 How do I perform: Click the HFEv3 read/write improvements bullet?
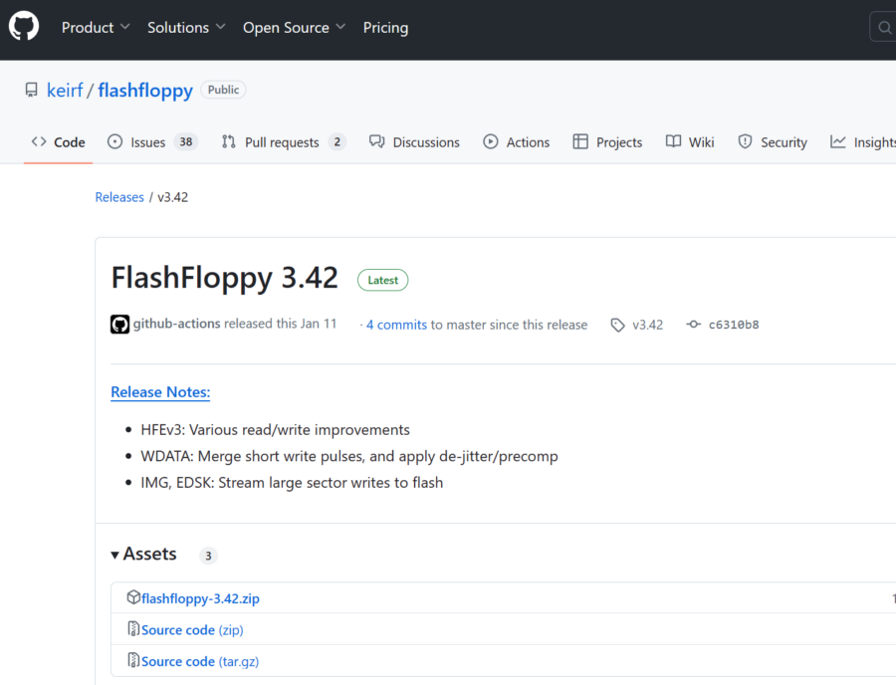(276, 430)
